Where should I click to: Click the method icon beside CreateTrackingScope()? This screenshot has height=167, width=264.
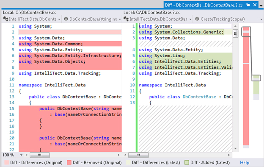click(x=197, y=19)
